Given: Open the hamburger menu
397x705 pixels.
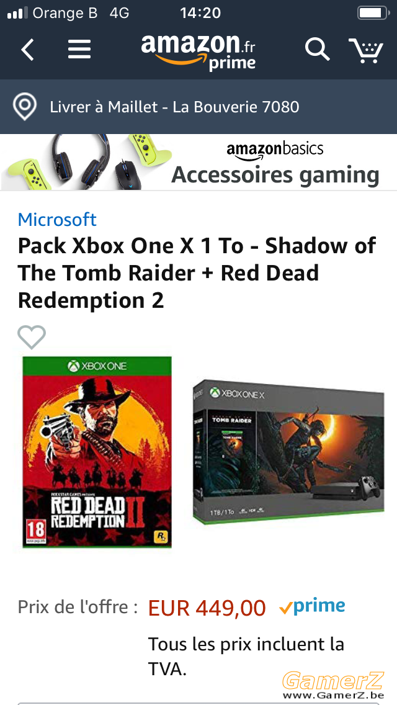Looking at the screenshot, I should (79, 50).
